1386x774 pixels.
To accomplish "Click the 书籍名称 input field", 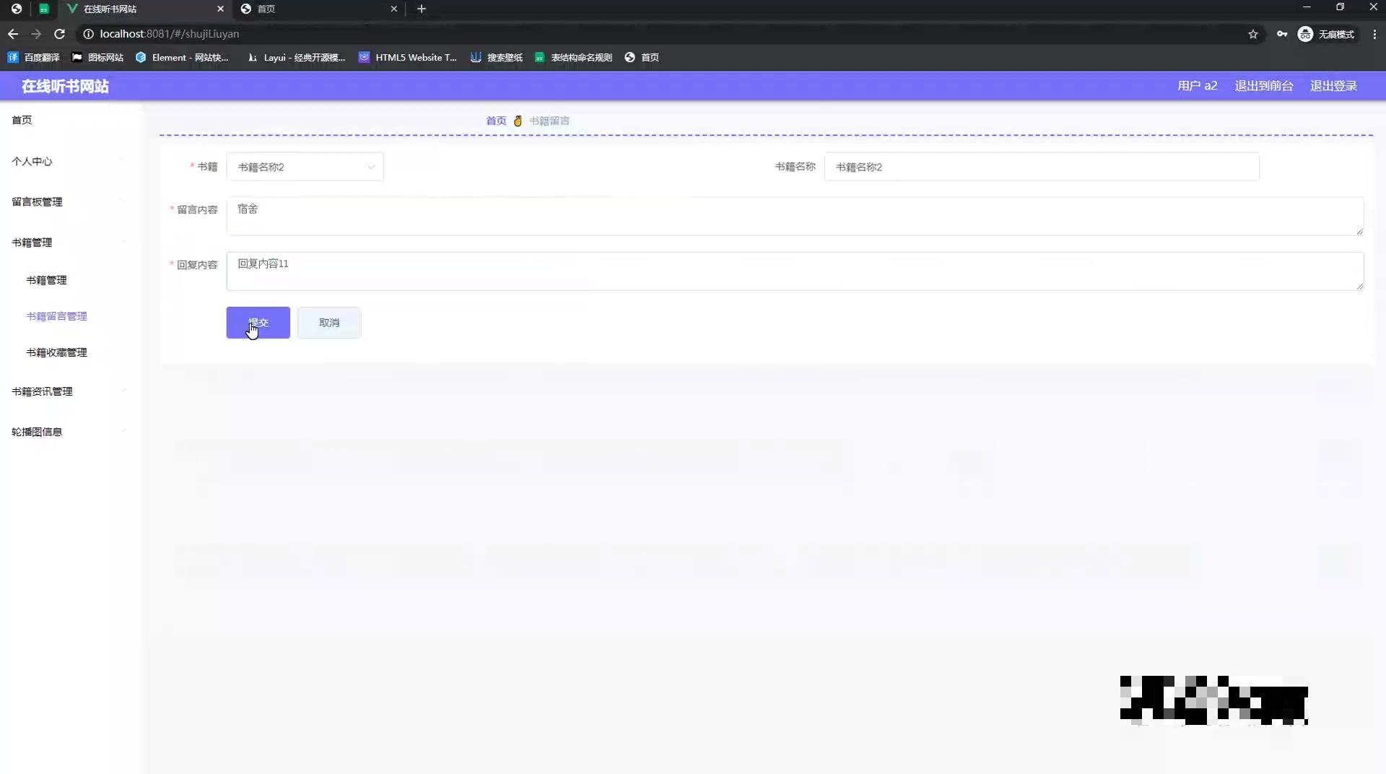I will [x=1042, y=166].
